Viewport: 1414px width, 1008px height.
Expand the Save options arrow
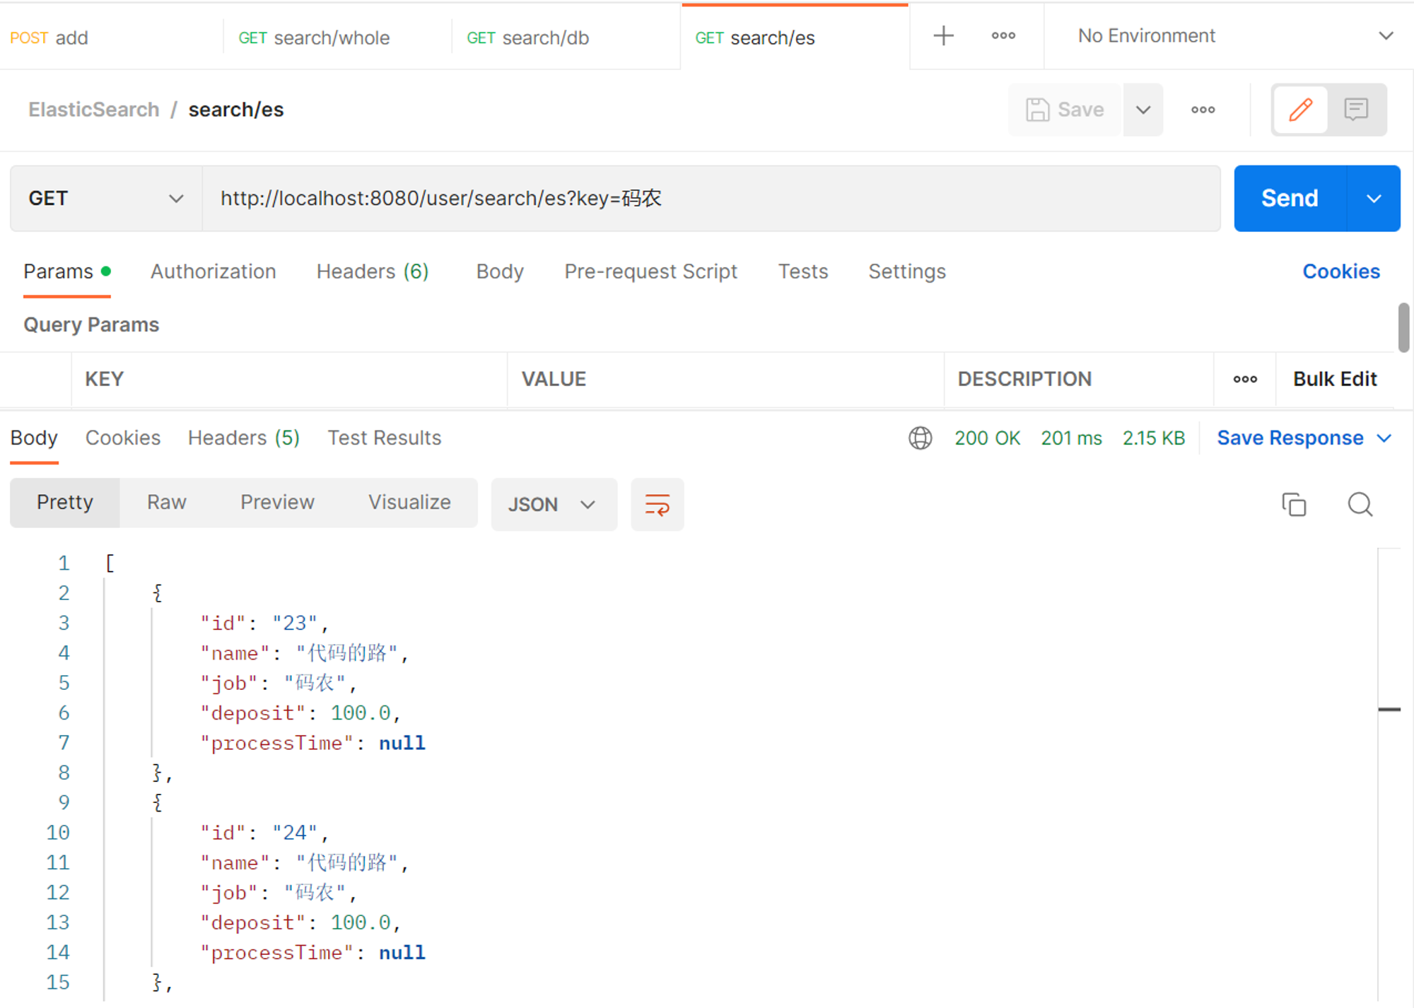[x=1143, y=110]
